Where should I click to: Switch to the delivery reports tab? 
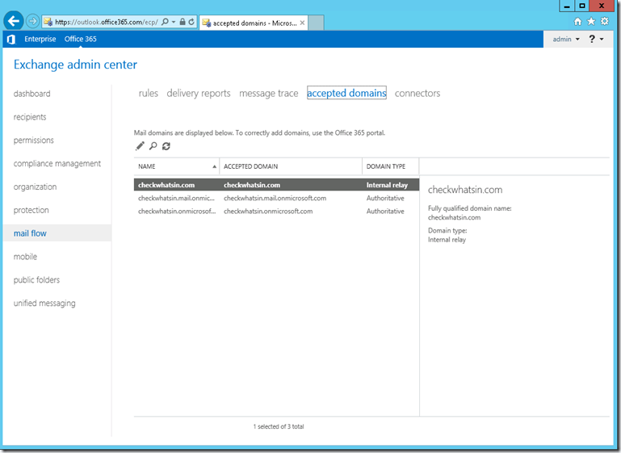click(199, 93)
